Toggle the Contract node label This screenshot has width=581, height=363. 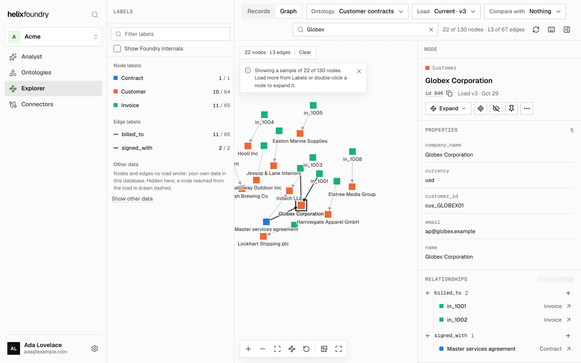[171, 78]
